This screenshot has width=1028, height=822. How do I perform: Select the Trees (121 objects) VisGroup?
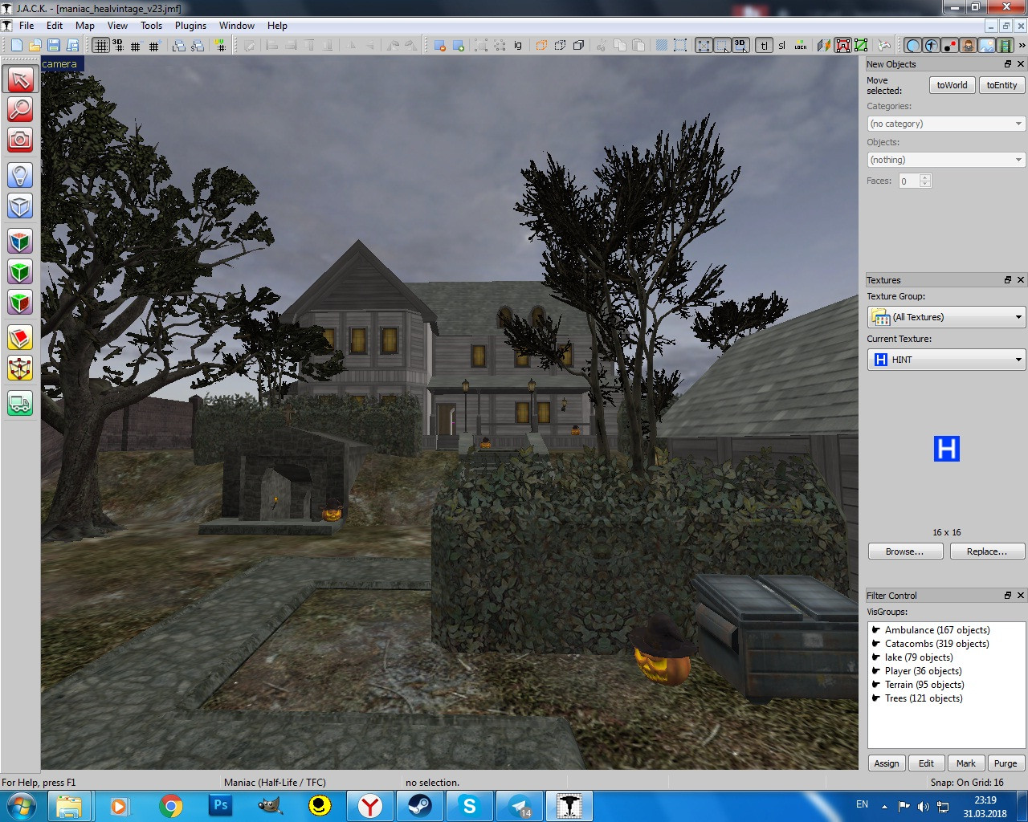pos(924,698)
